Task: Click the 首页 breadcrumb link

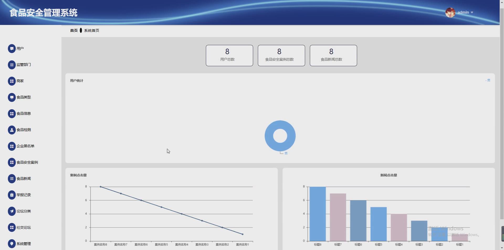Action: tap(74, 30)
